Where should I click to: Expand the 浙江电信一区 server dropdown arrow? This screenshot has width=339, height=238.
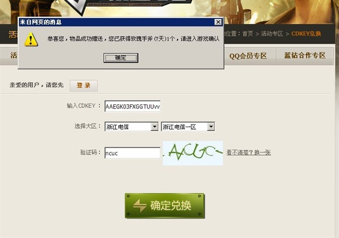211,127
